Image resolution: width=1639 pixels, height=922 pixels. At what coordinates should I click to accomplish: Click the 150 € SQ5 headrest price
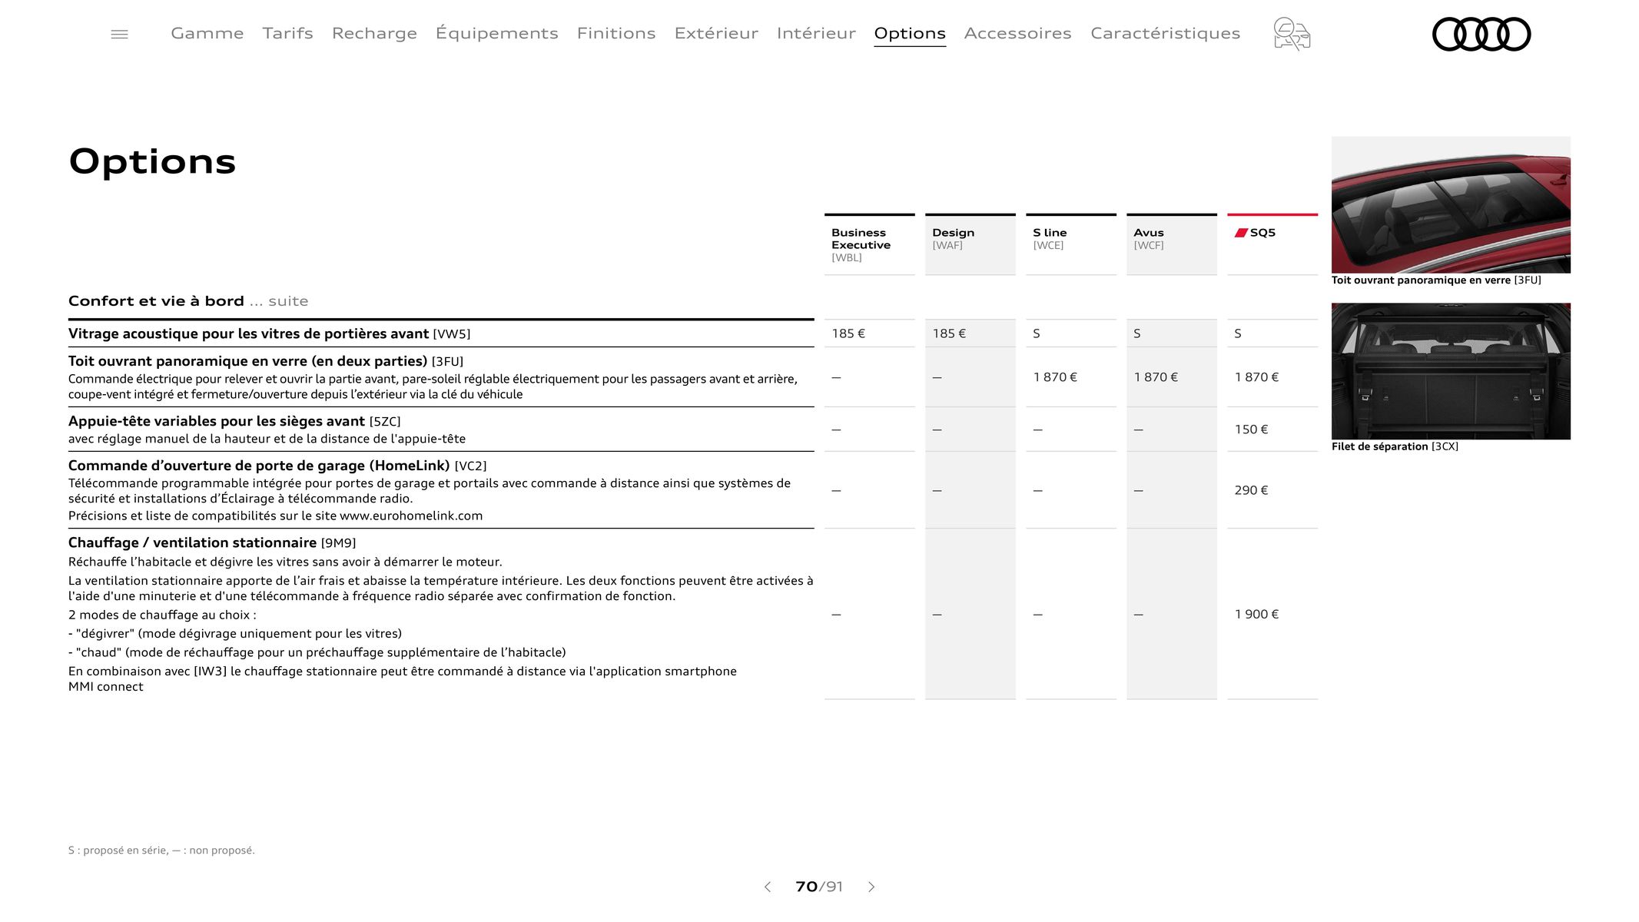coord(1251,429)
